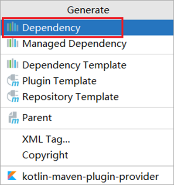The width and height of the screenshot is (174, 185).
Task: Select the Parent option
Action: pyautogui.click(x=87, y=118)
